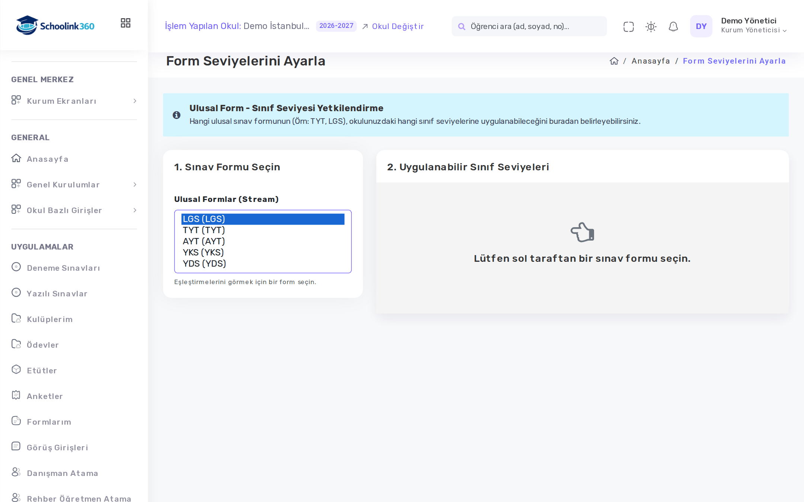Click the Yazılı Sınavlar icon
Viewport: 804px width, 502px height.
coord(16,292)
